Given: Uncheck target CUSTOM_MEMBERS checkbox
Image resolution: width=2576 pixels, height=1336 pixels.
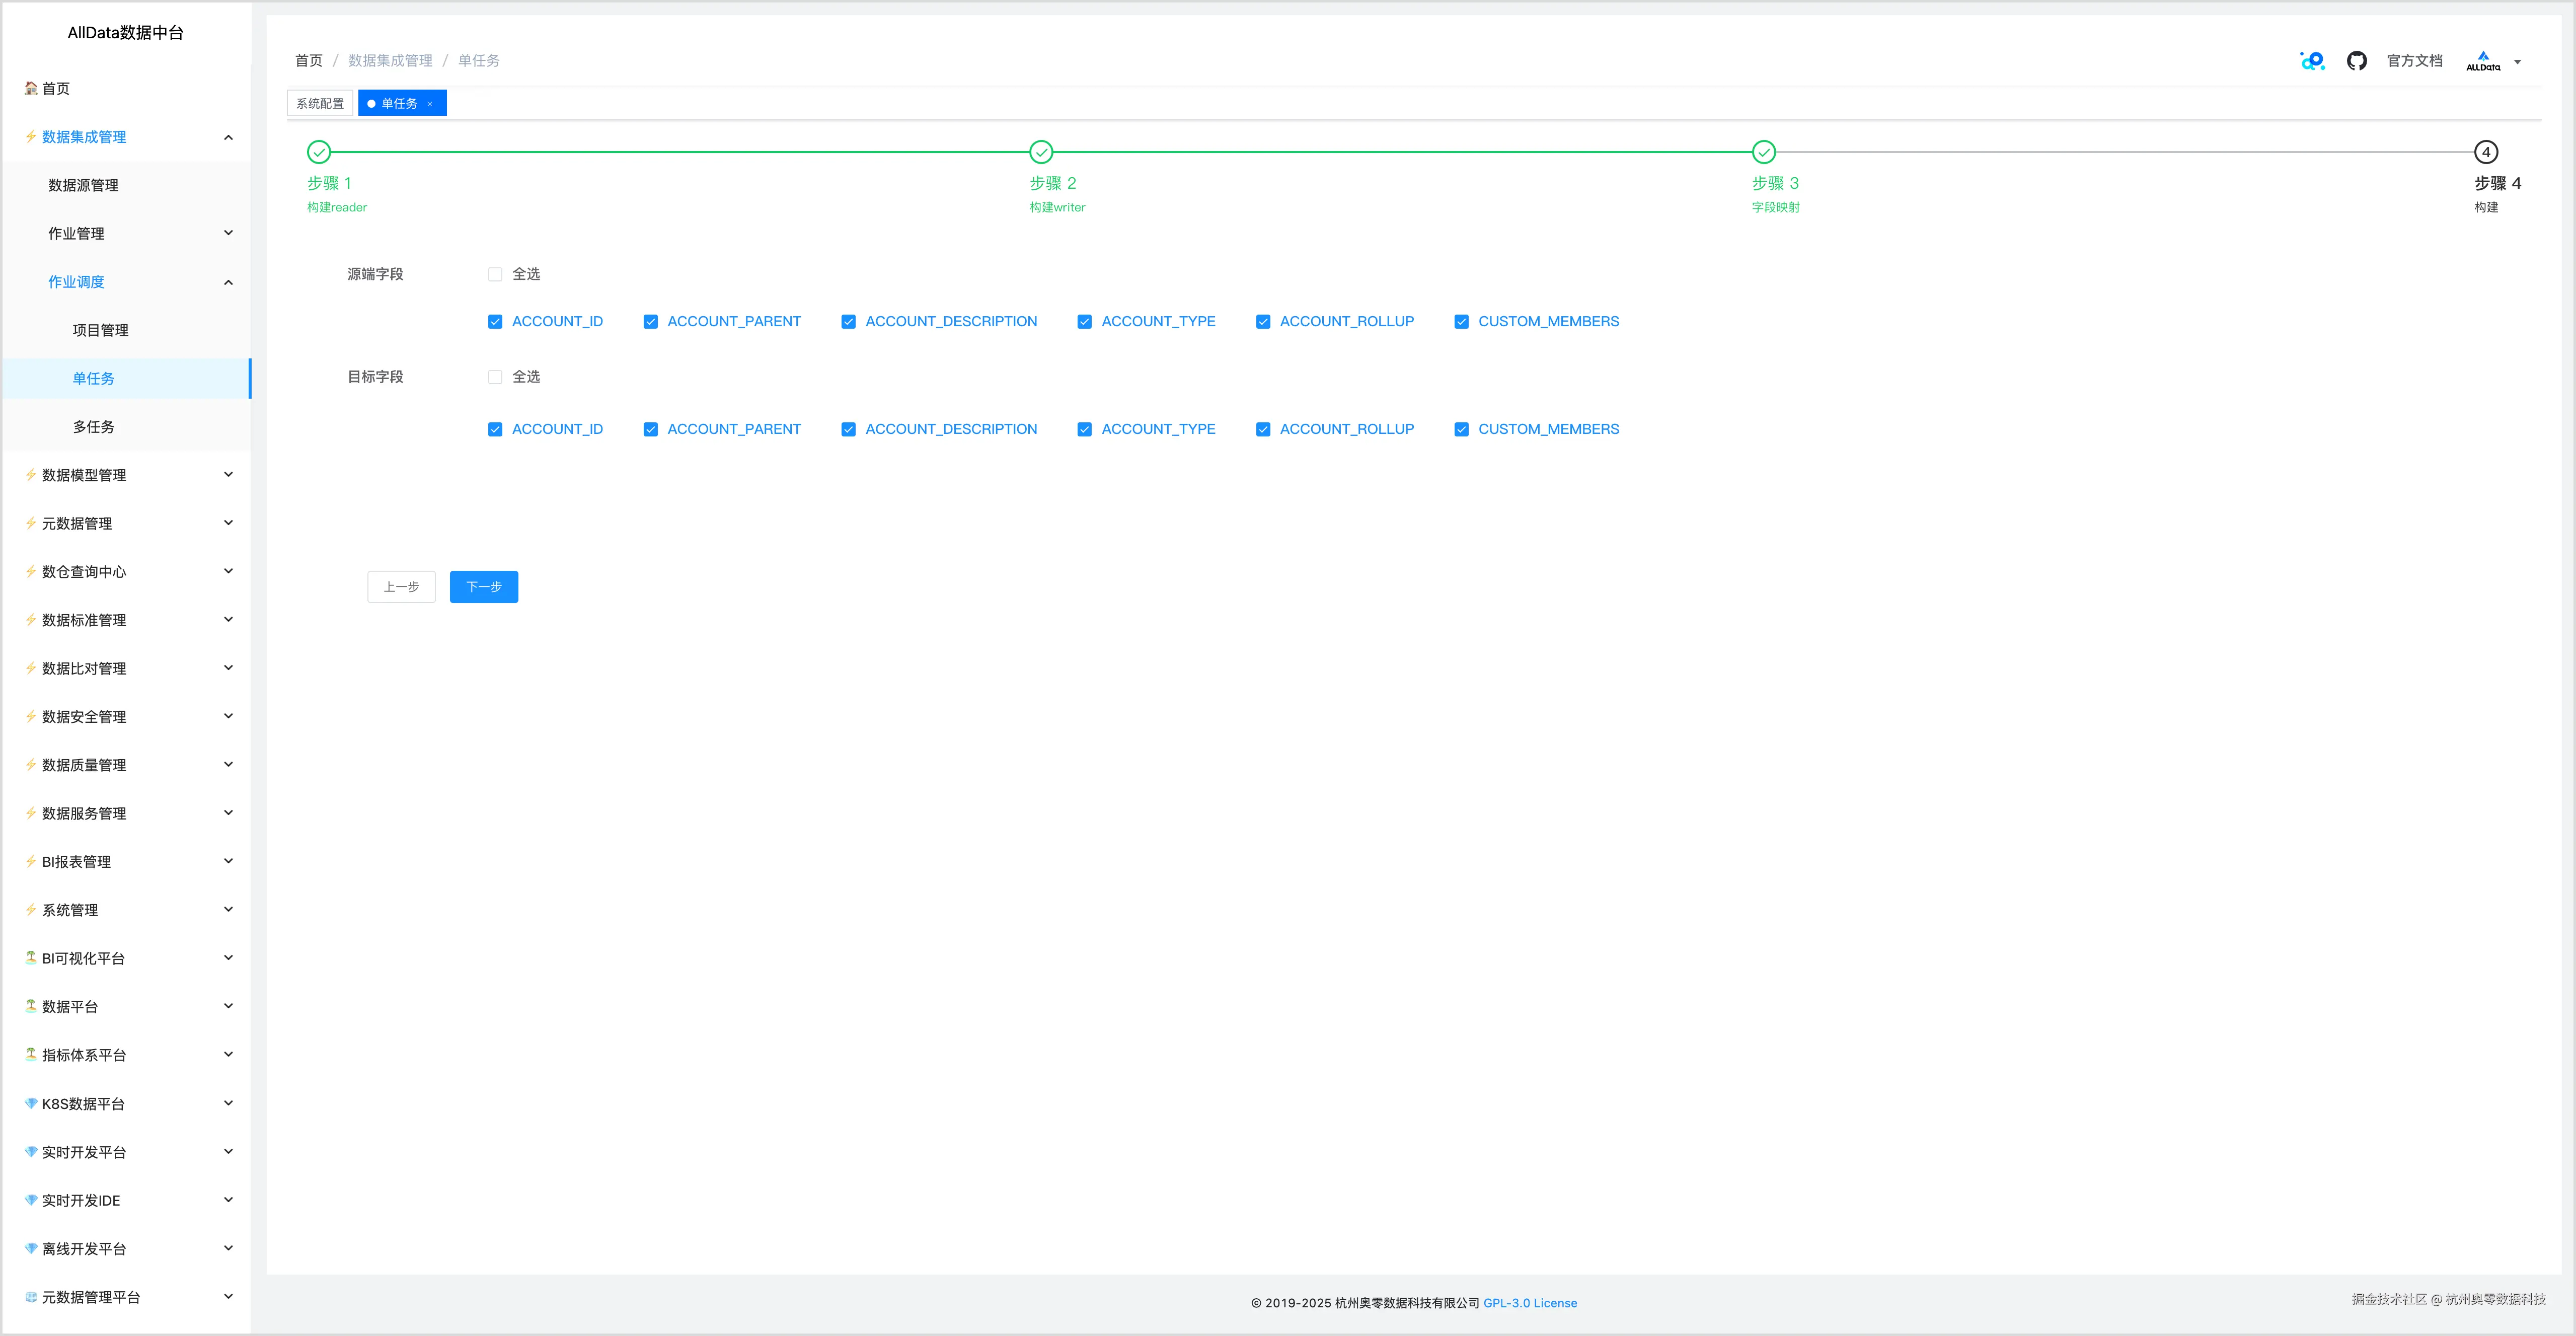Looking at the screenshot, I should point(1461,429).
